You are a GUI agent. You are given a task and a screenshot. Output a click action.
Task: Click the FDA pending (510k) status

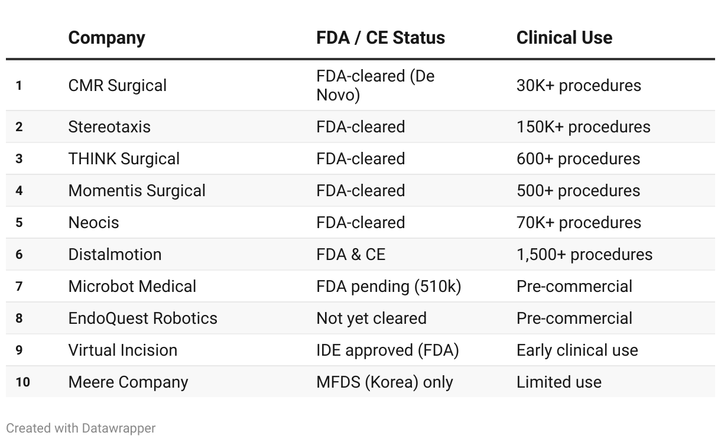(389, 287)
